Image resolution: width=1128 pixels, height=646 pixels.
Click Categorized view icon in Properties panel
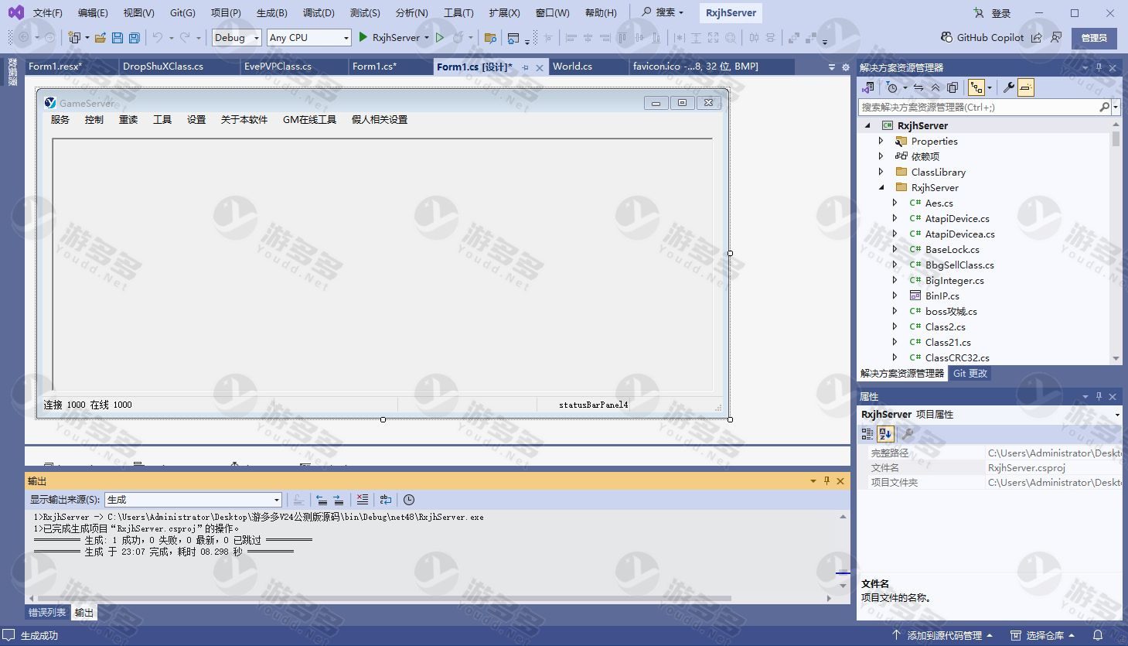coord(867,434)
